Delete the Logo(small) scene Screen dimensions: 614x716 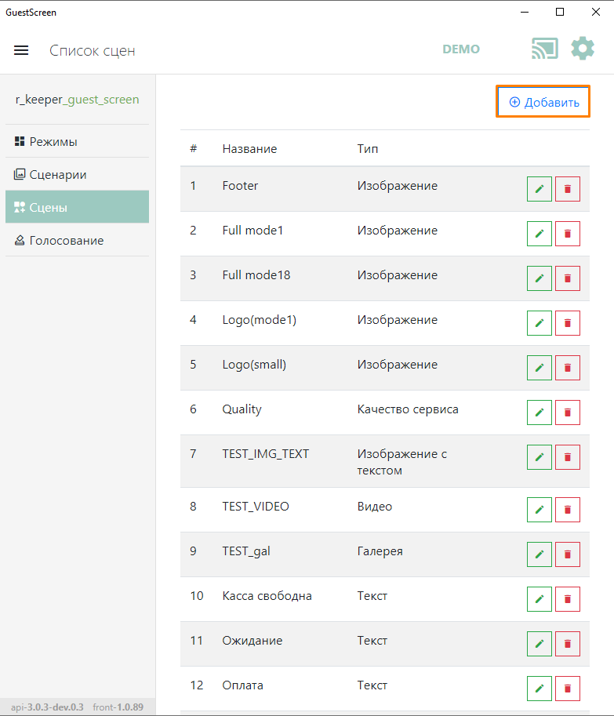[568, 368]
